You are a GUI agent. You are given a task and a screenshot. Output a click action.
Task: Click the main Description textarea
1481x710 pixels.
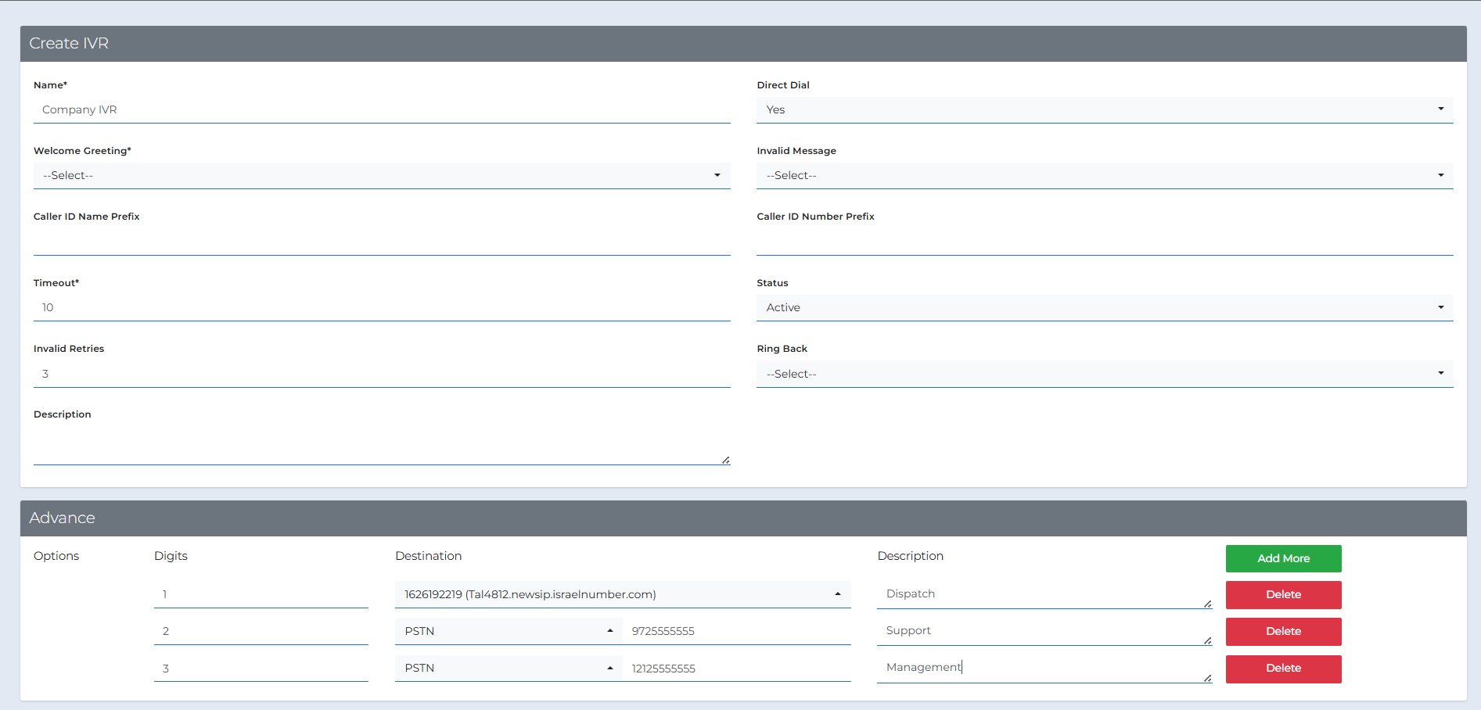pyautogui.click(x=382, y=446)
